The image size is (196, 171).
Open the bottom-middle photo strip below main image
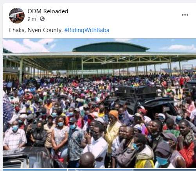[101, 170]
